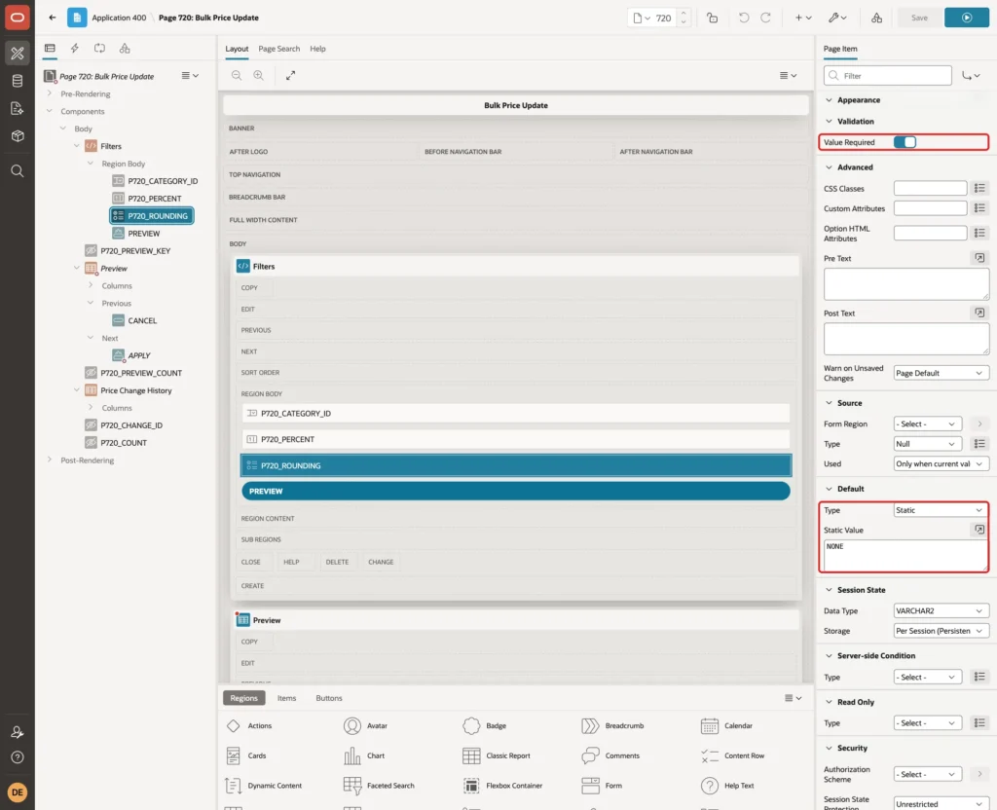The height and width of the screenshot is (810, 997).
Task: Expand the Appearance section
Action: point(829,100)
